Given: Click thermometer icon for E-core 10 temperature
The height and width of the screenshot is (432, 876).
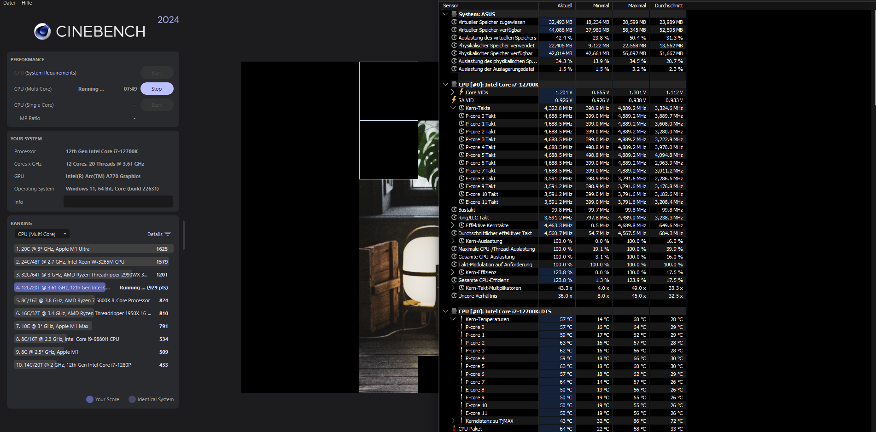Looking at the screenshot, I should coord(461,405).
